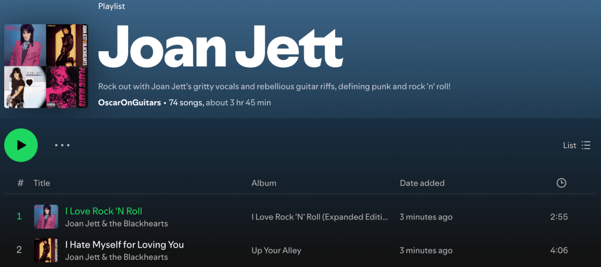Open the OscarOnGuitars profile link
The width and height of the screenshot is (601, 267).
(129, 102)
